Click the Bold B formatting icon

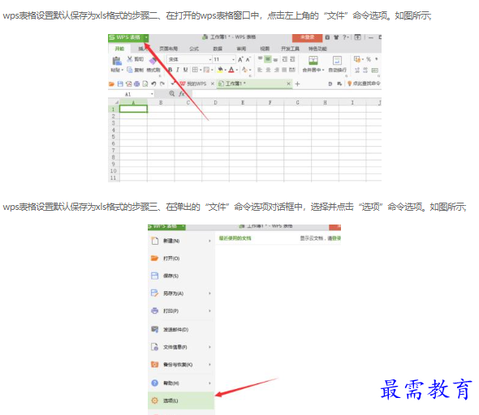click(x=170, y=70)
